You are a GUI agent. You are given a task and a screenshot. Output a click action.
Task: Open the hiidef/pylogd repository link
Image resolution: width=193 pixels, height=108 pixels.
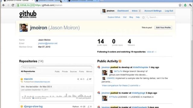point(138,93)
